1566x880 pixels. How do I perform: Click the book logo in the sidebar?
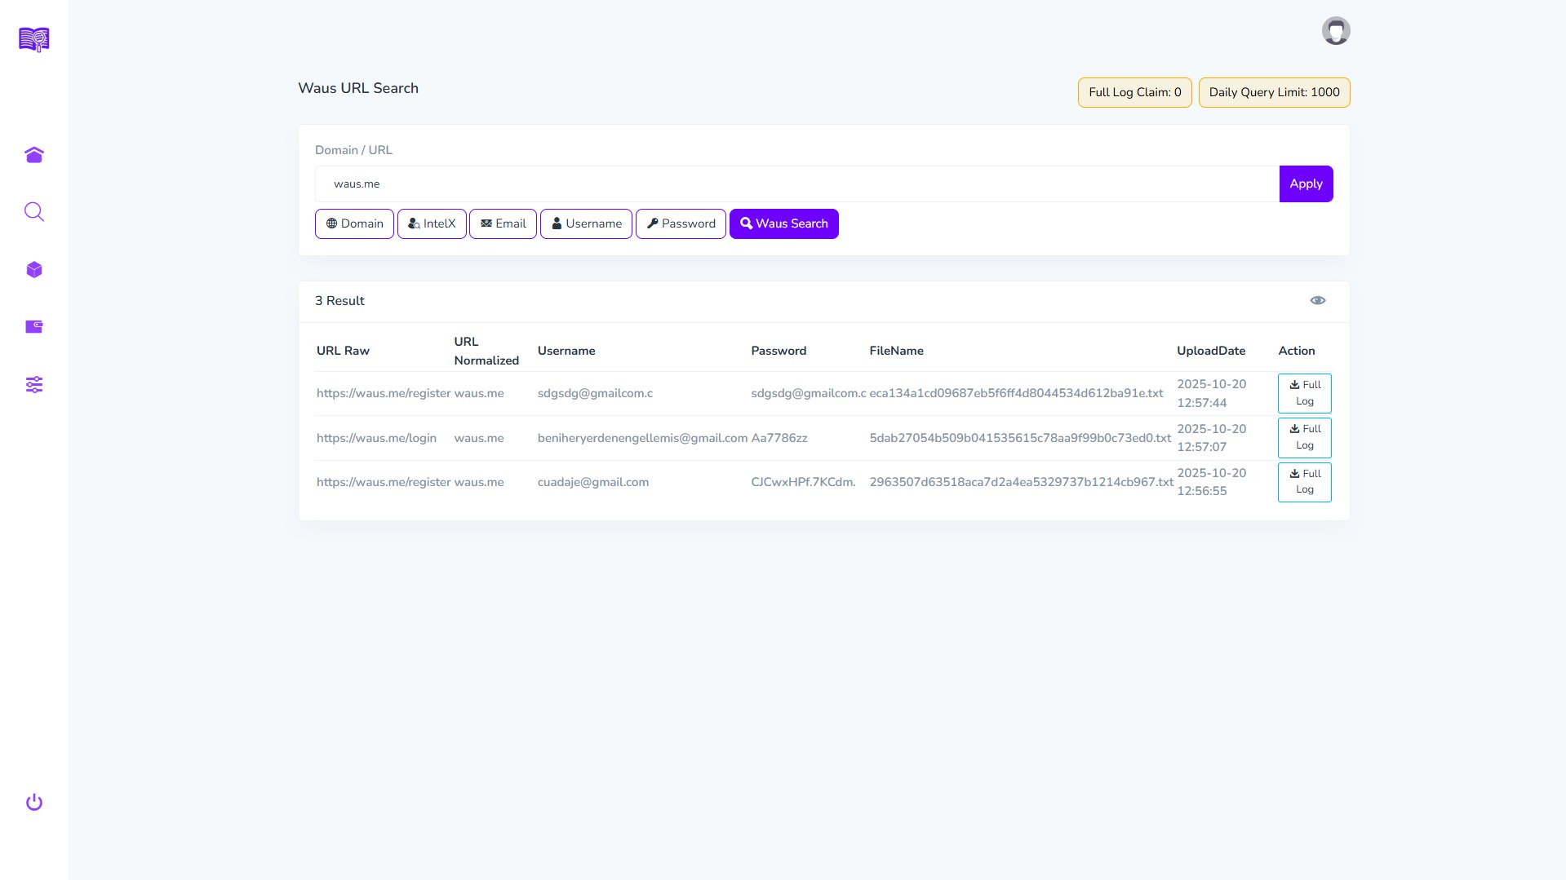34,39
